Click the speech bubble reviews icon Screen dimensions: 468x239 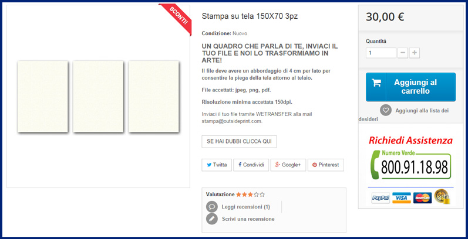coord(211,207)
